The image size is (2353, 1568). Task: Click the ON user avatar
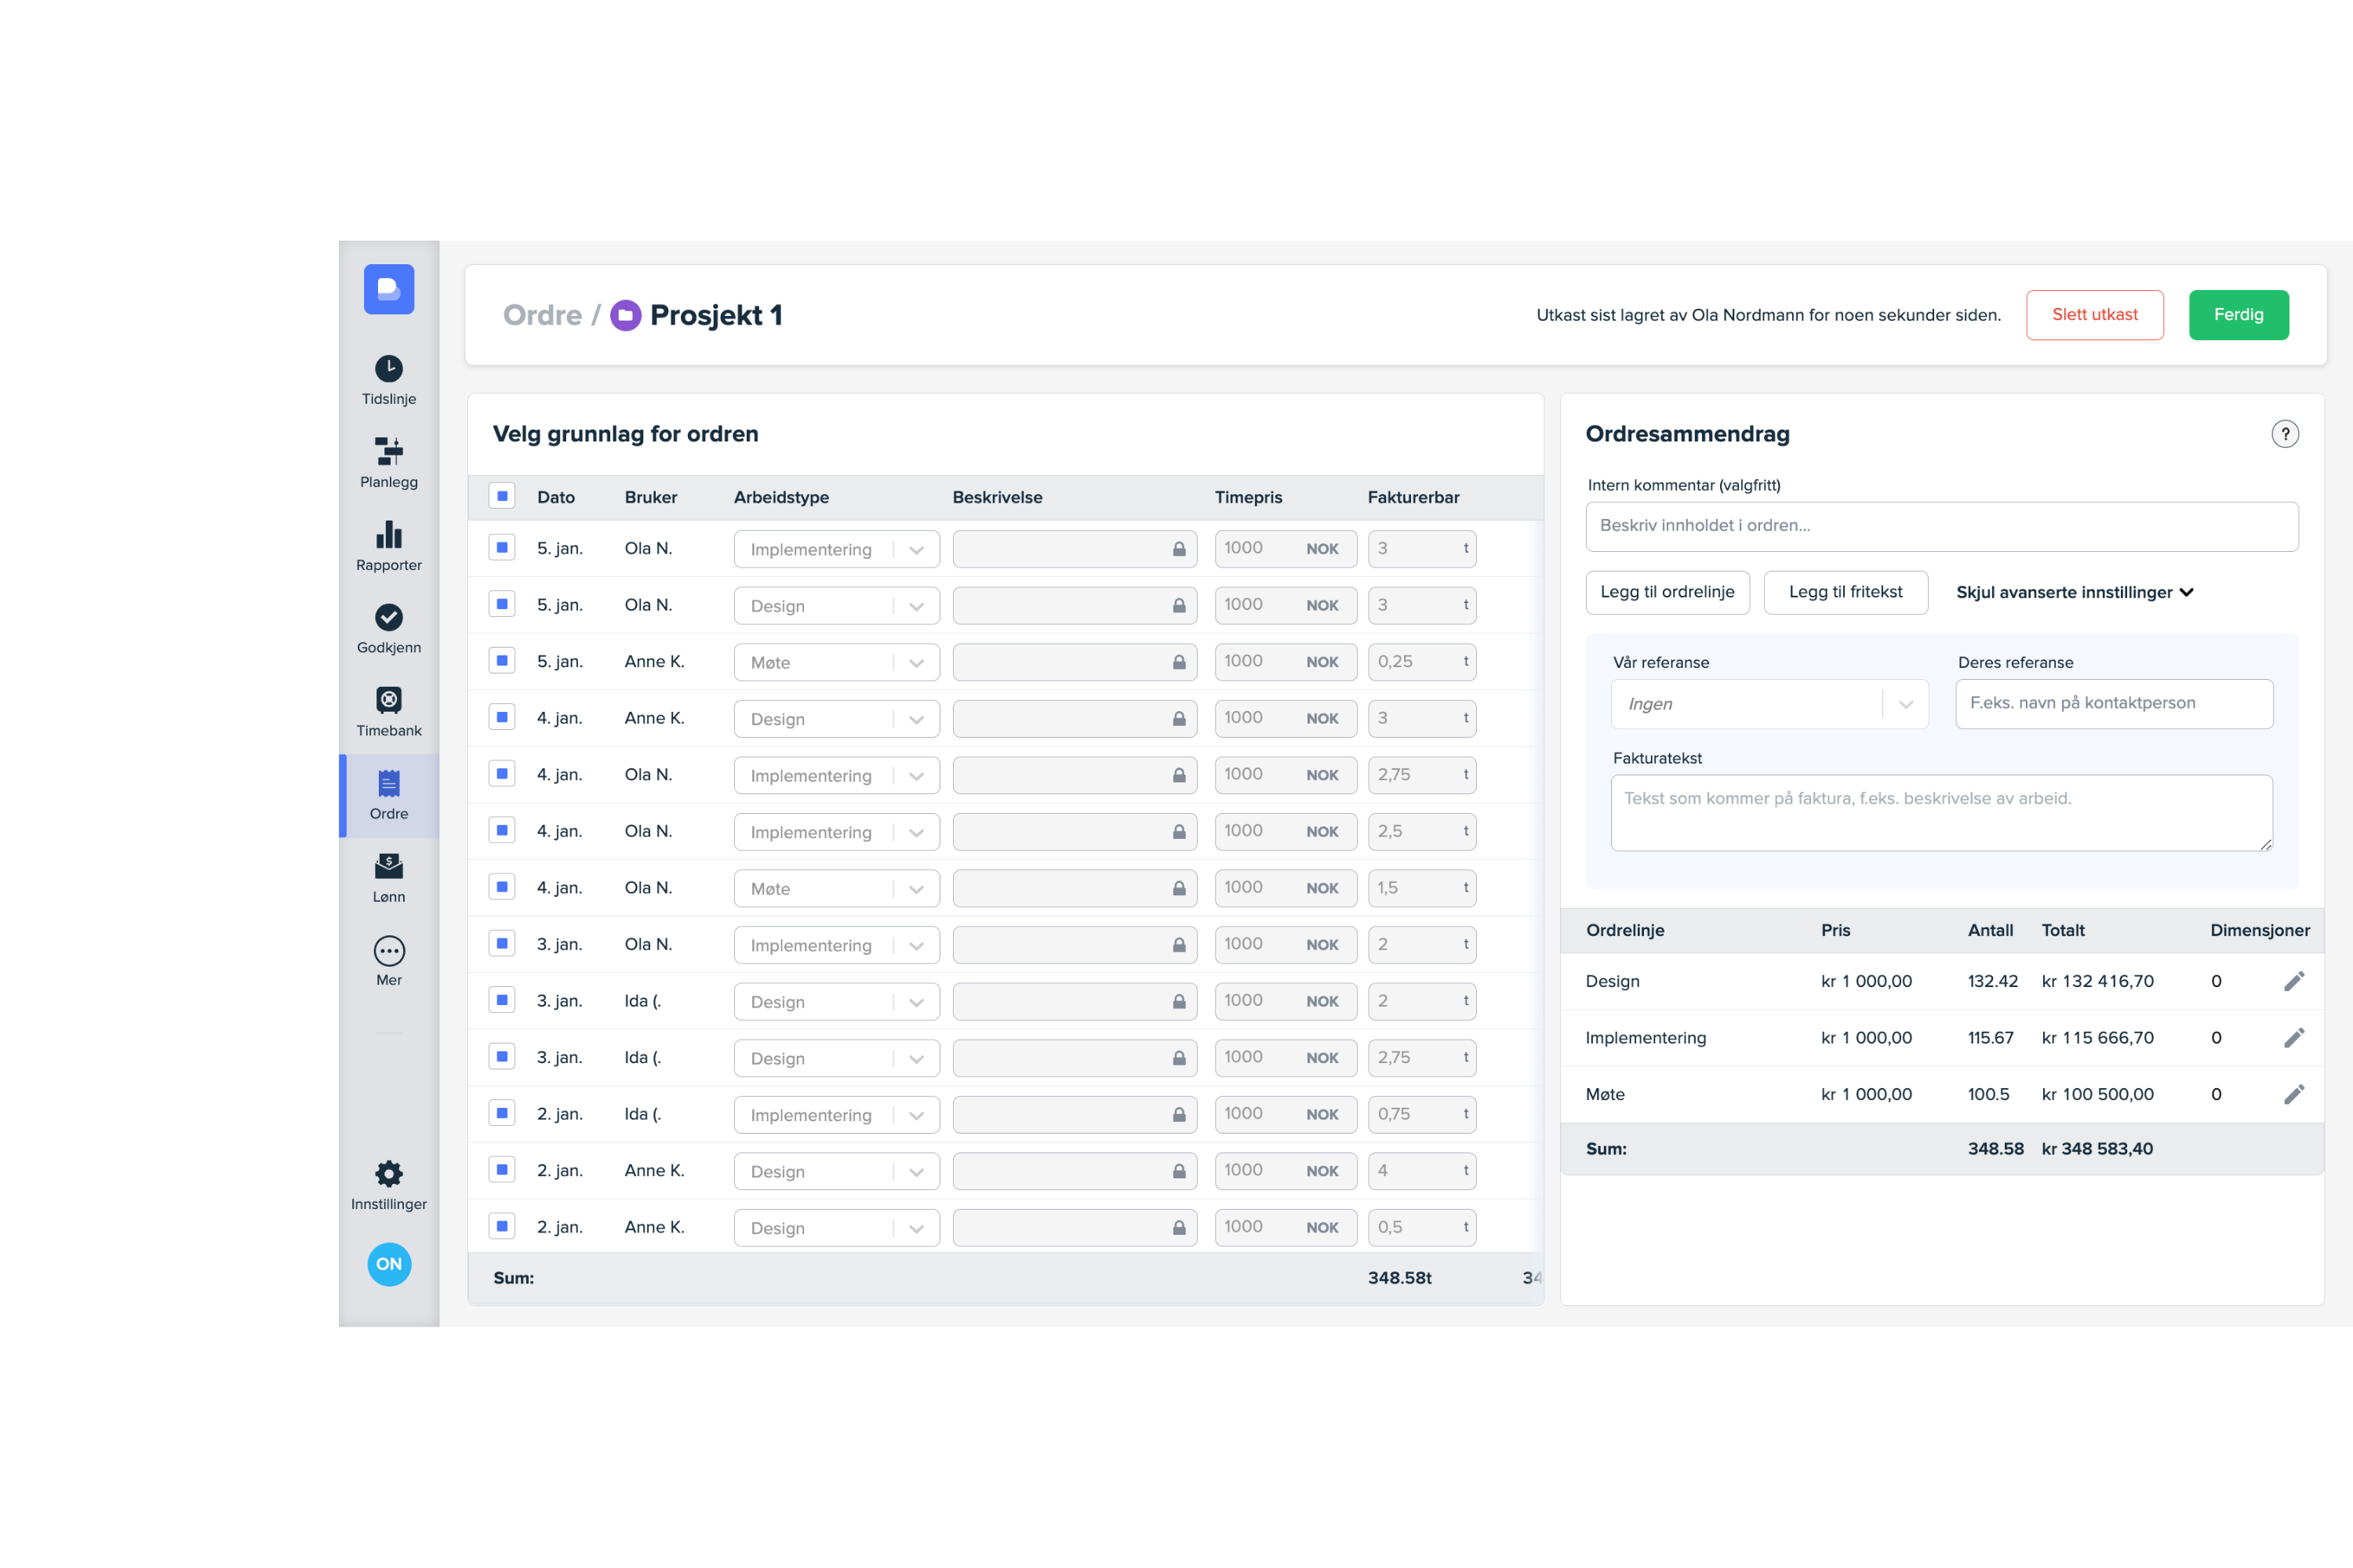[389, 1264]
